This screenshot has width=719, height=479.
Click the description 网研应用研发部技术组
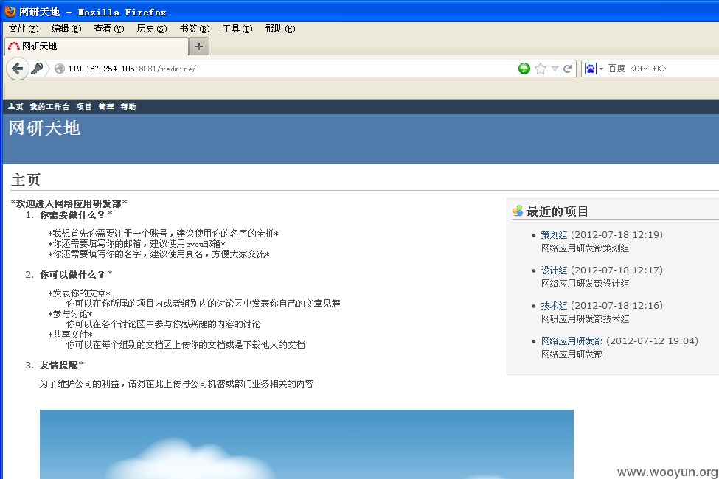(x=585, y=318)
